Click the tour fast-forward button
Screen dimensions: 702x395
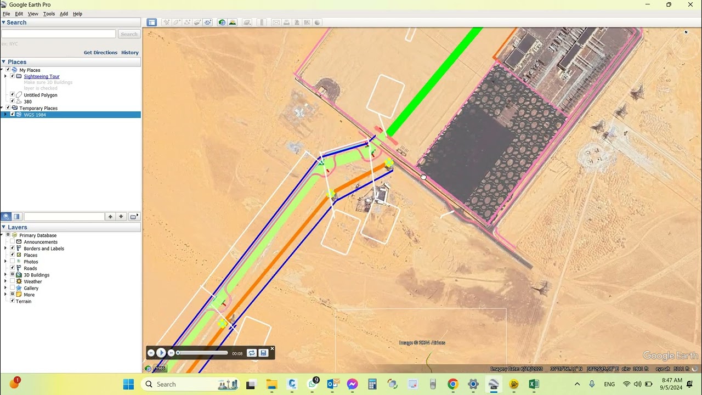point(171,353)
